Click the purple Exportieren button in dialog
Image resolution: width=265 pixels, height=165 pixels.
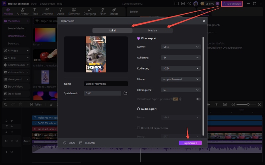[x=190, y=143]
